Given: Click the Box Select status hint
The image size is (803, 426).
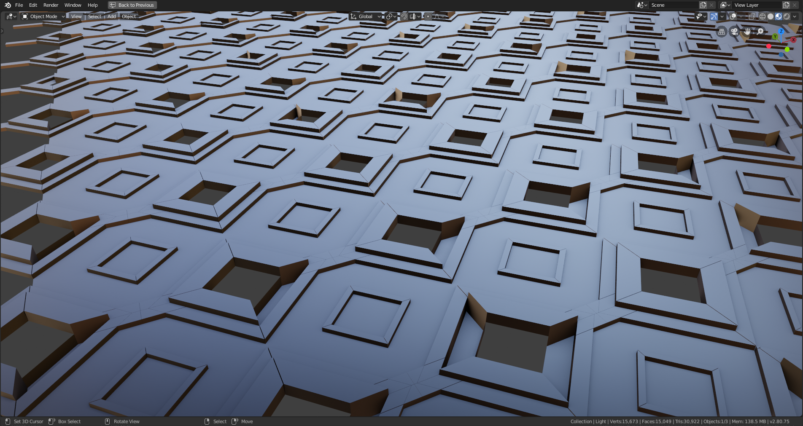Looking at the screenshot, I should (65, 421).
